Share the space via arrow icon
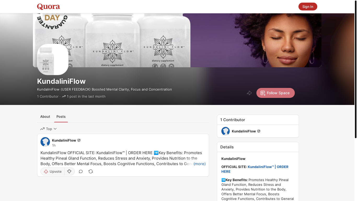This screenshot has height=201, width=357. [x=249, y=93]
